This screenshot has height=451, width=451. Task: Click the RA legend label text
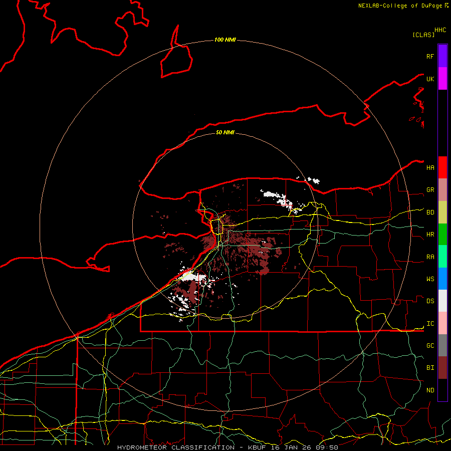click(x=430, y=257)
